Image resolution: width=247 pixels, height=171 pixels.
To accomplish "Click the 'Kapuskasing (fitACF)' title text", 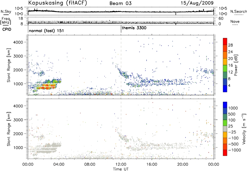I will click(x=57, y=3).
